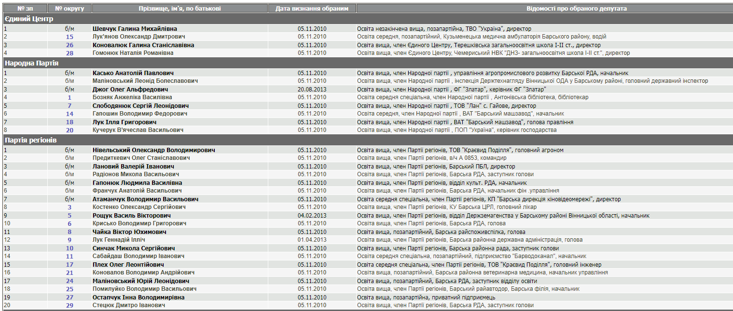Select the "Партія регіонів" group header
733x311 pixels.
31,140
